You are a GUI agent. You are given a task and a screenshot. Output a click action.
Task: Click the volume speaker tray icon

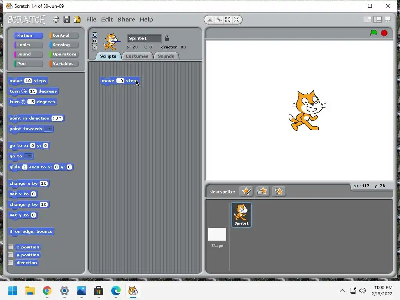pos(362,291)
